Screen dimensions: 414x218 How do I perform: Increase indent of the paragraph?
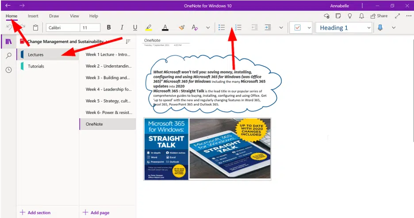pos(268,27)
